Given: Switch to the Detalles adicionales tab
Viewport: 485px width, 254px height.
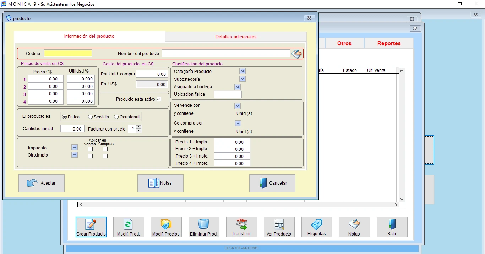Looking at the screenshot, I should point(235,36).
